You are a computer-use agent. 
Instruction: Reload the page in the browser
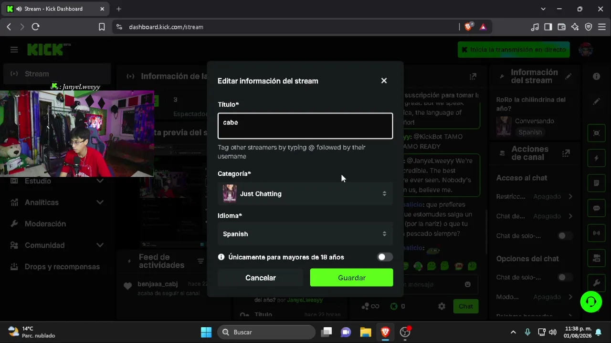[x=35, y=27]
